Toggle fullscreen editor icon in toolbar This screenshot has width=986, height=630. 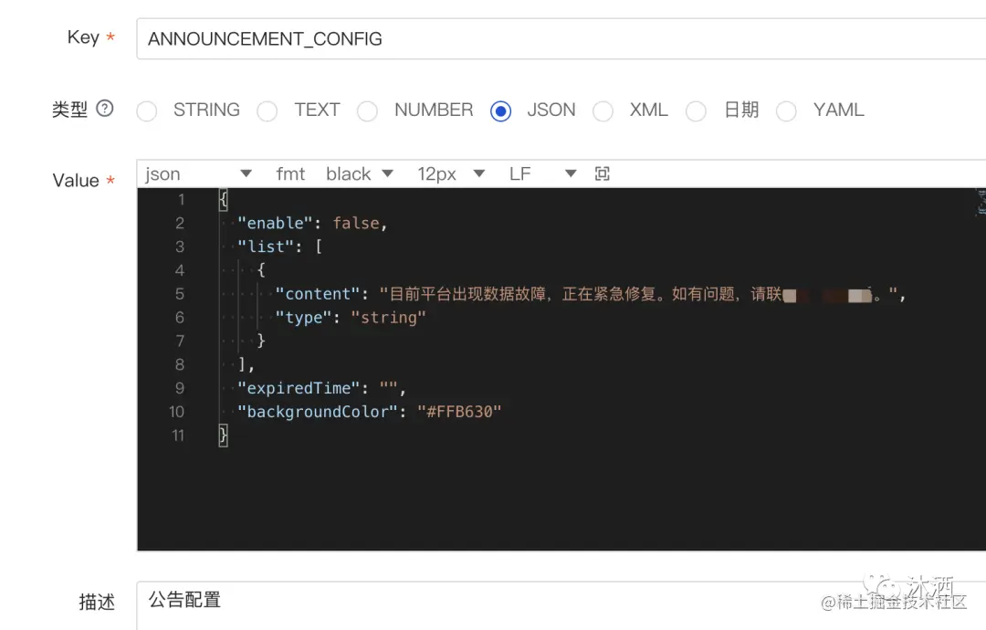(x=602, y=173)
